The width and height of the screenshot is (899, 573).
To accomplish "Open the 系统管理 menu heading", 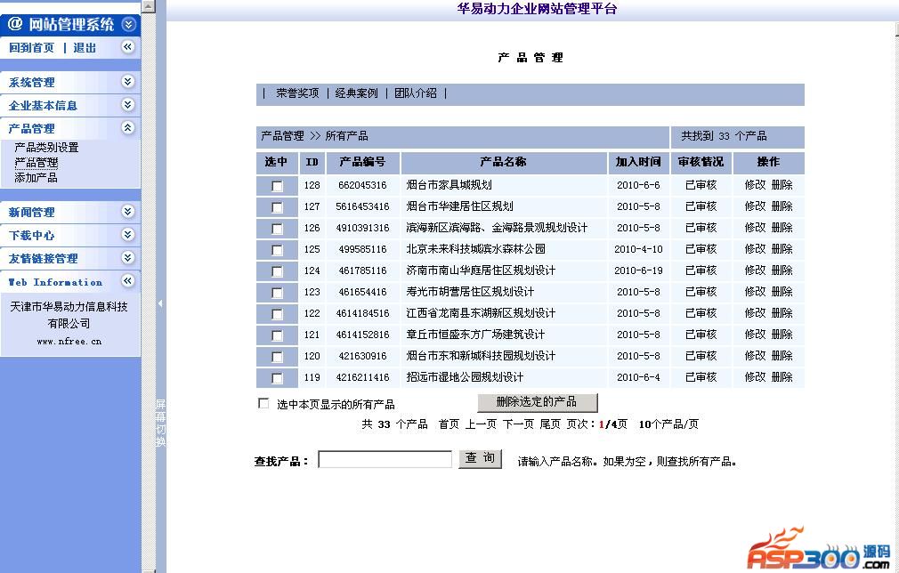I will [31, 83].
